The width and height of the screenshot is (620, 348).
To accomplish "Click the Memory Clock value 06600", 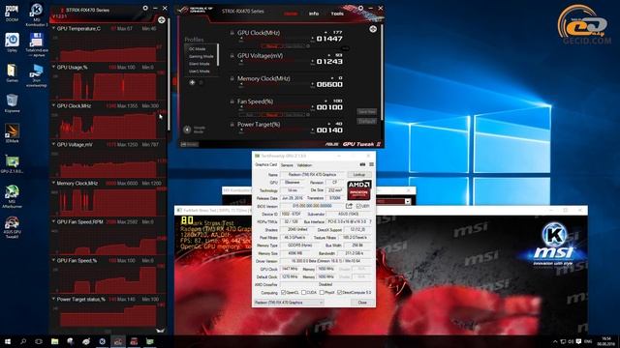I will coord(329,84).
